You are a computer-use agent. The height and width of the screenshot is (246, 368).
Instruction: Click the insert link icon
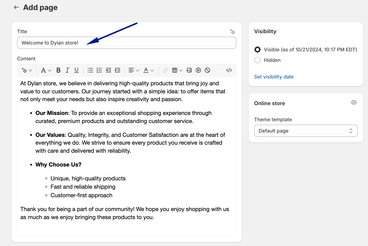(165, 70)
